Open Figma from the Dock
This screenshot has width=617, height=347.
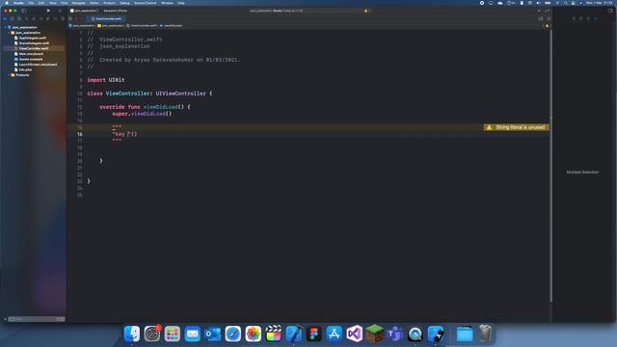[314, 334]
